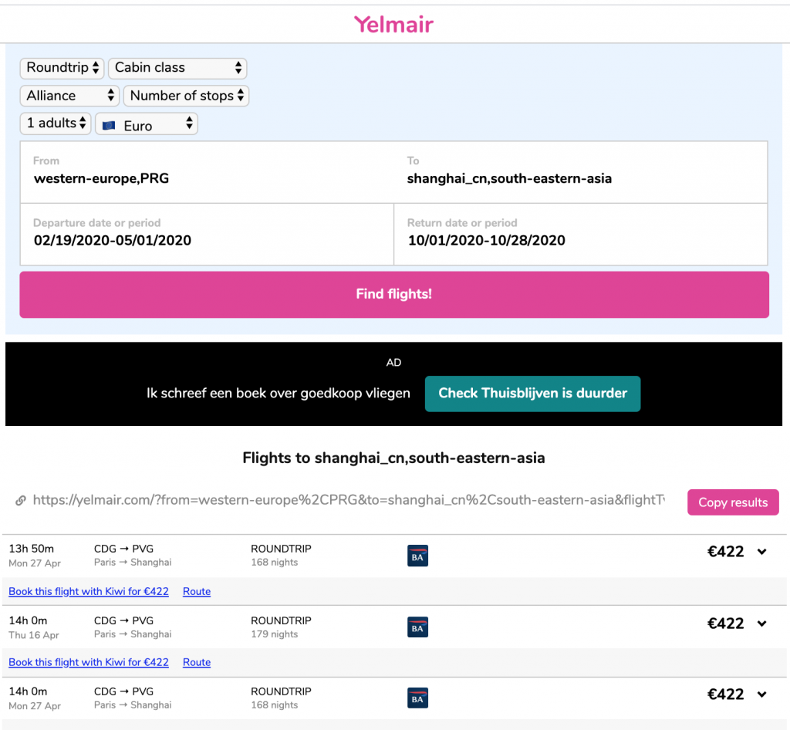Expand the 14h 0m Mon 27 Apr flight chevron
The image size is (790, 730).
click(x=761, y=695)
